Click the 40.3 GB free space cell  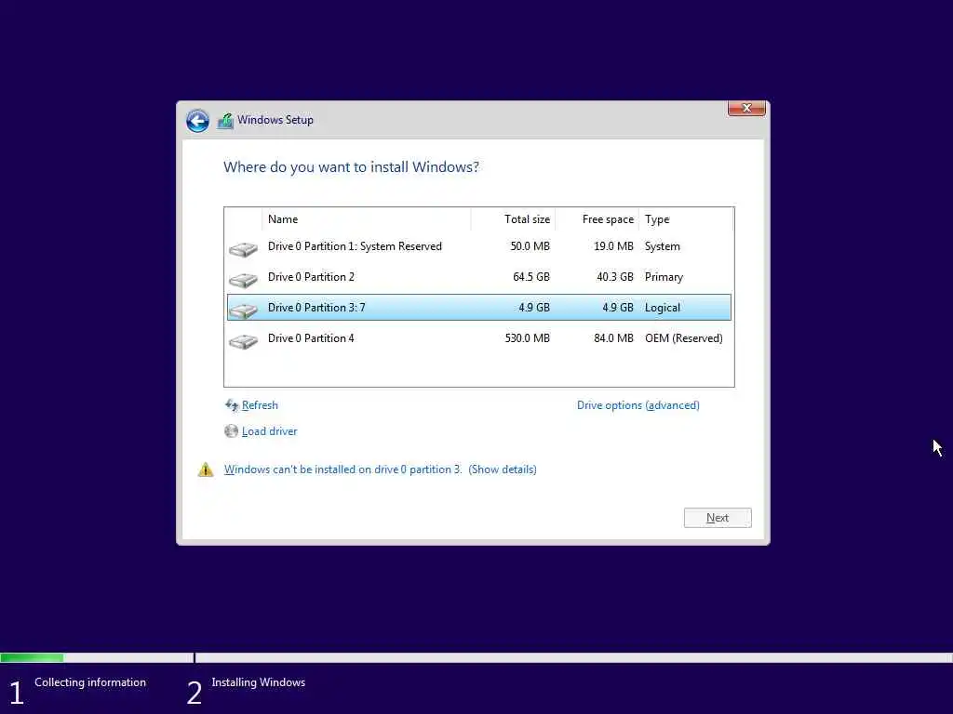pyautogui.click(x=615, y=277)
